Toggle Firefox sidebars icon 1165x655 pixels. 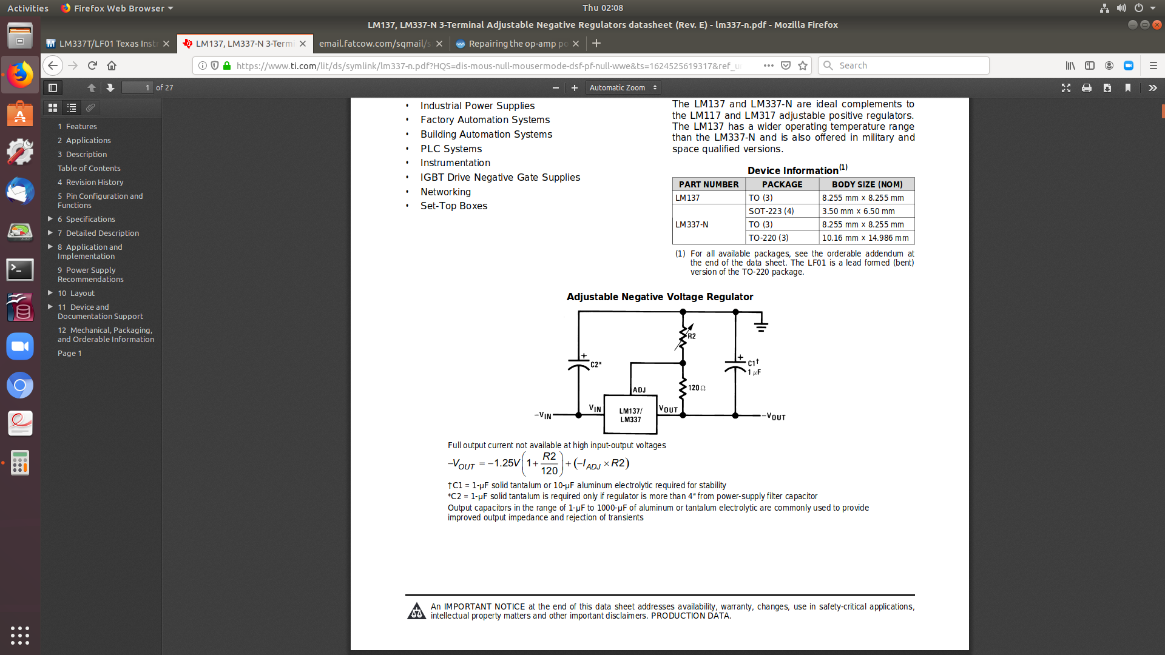1090,65
